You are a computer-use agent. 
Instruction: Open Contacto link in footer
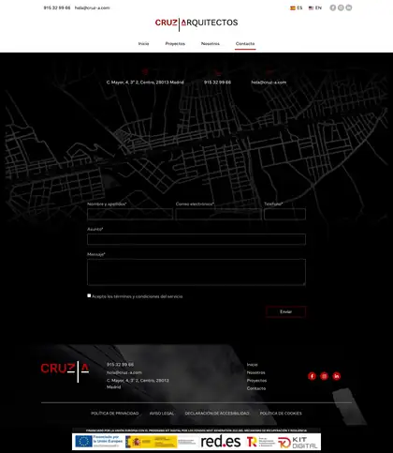(x=256, y=388)
